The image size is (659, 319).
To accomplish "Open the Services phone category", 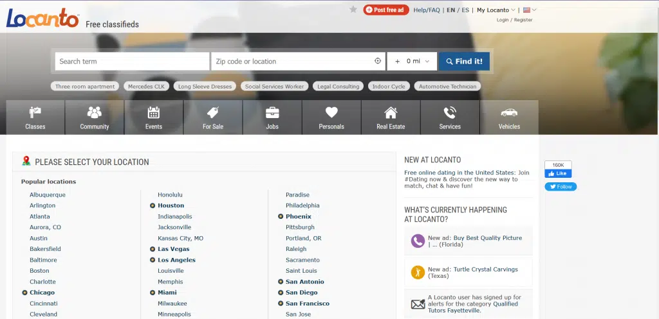I will [x=450, y=117].
